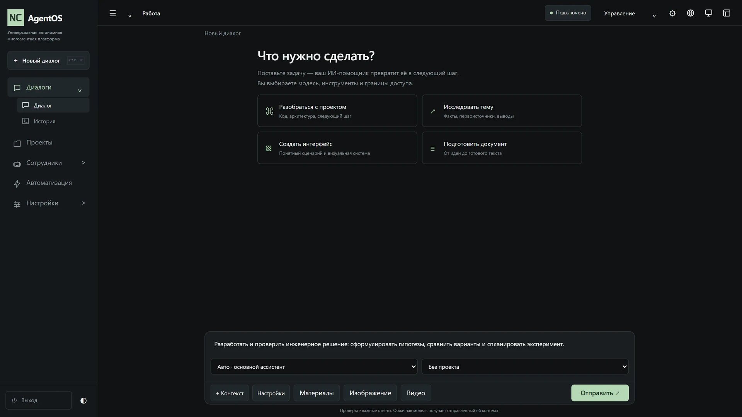Click the lines icon on Подготовить документ
This screenshot has height=417, width=742.
point(432,149)
